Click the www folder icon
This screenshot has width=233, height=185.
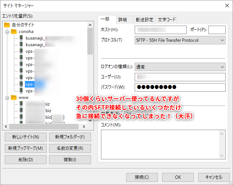(14, 97)
